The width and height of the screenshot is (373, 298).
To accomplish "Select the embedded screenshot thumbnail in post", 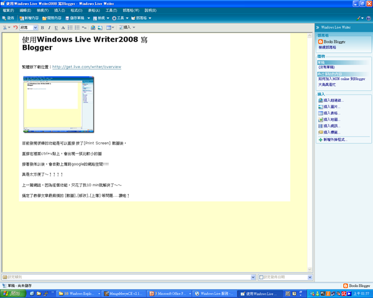I will [58, 104].
